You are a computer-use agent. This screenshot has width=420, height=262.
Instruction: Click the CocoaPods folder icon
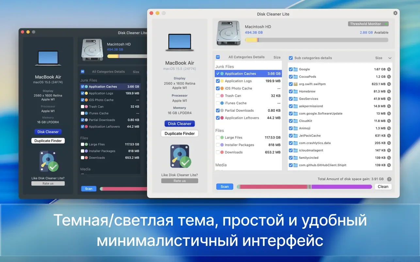click(x=296, y=77)
